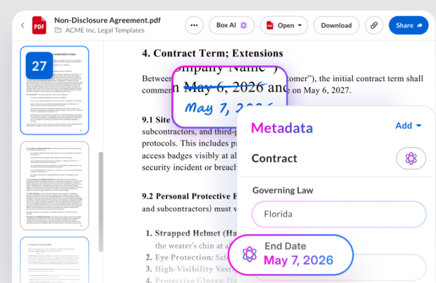Screen dimensions: 436x283
Task: Click the Governing Law field showing Florida
Action: click(x=339, y=214)
